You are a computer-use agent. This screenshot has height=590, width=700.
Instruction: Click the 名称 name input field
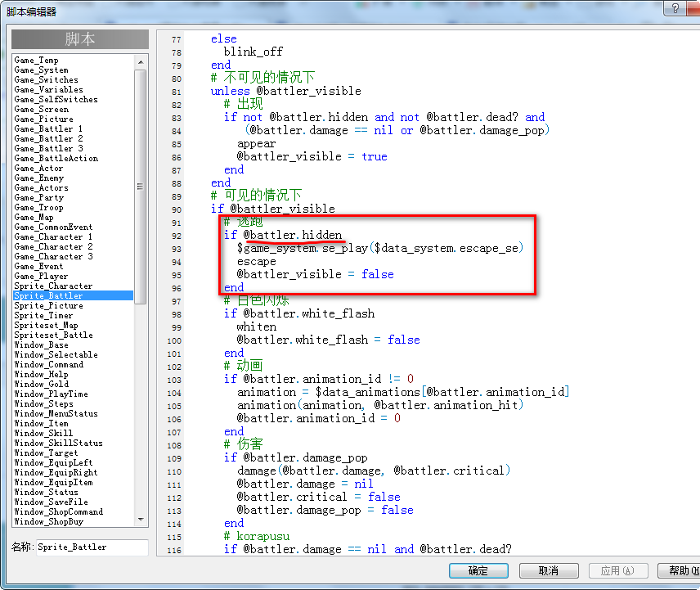point(92,547)
